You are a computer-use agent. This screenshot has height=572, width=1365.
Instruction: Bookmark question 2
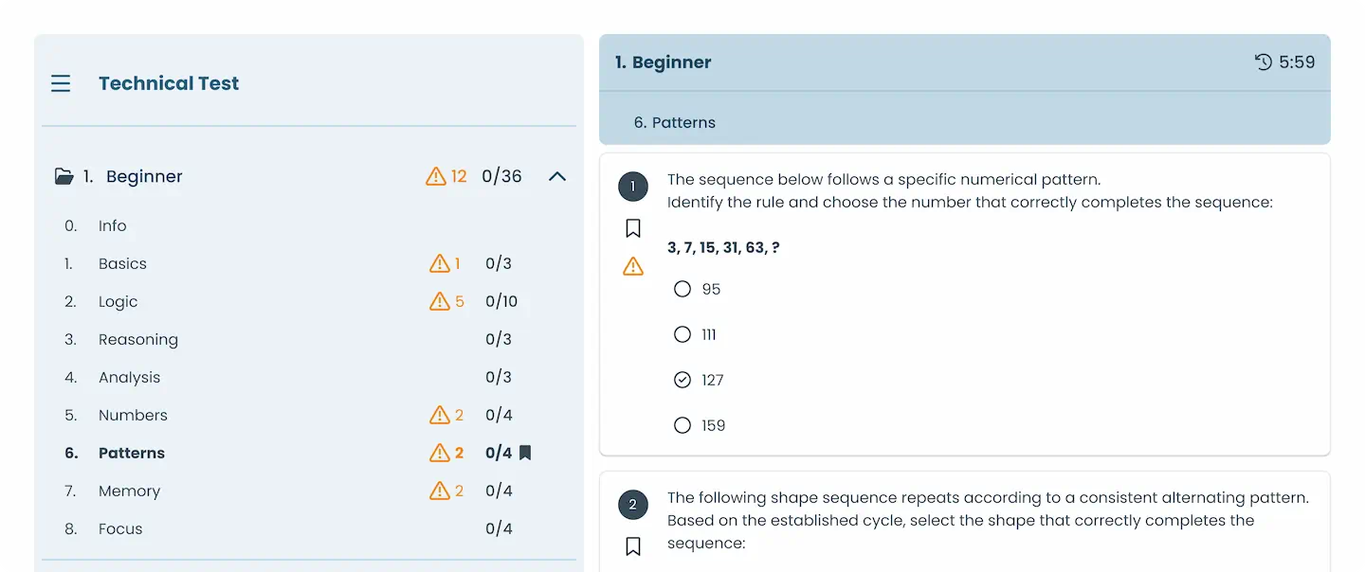(x=633, y=546)
